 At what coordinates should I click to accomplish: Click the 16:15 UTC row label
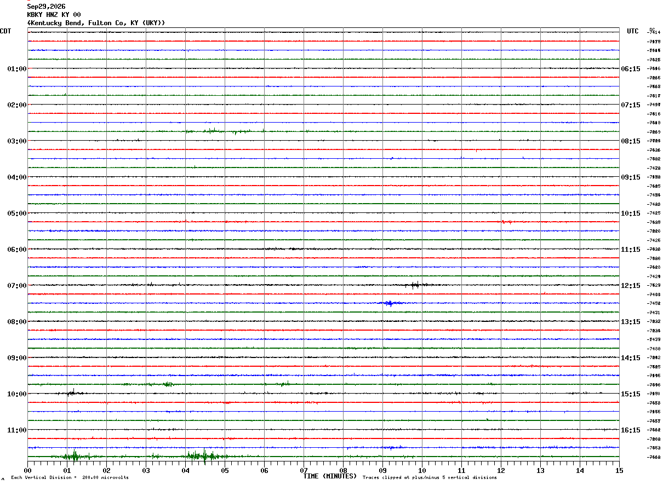click(x=631, y=430)
